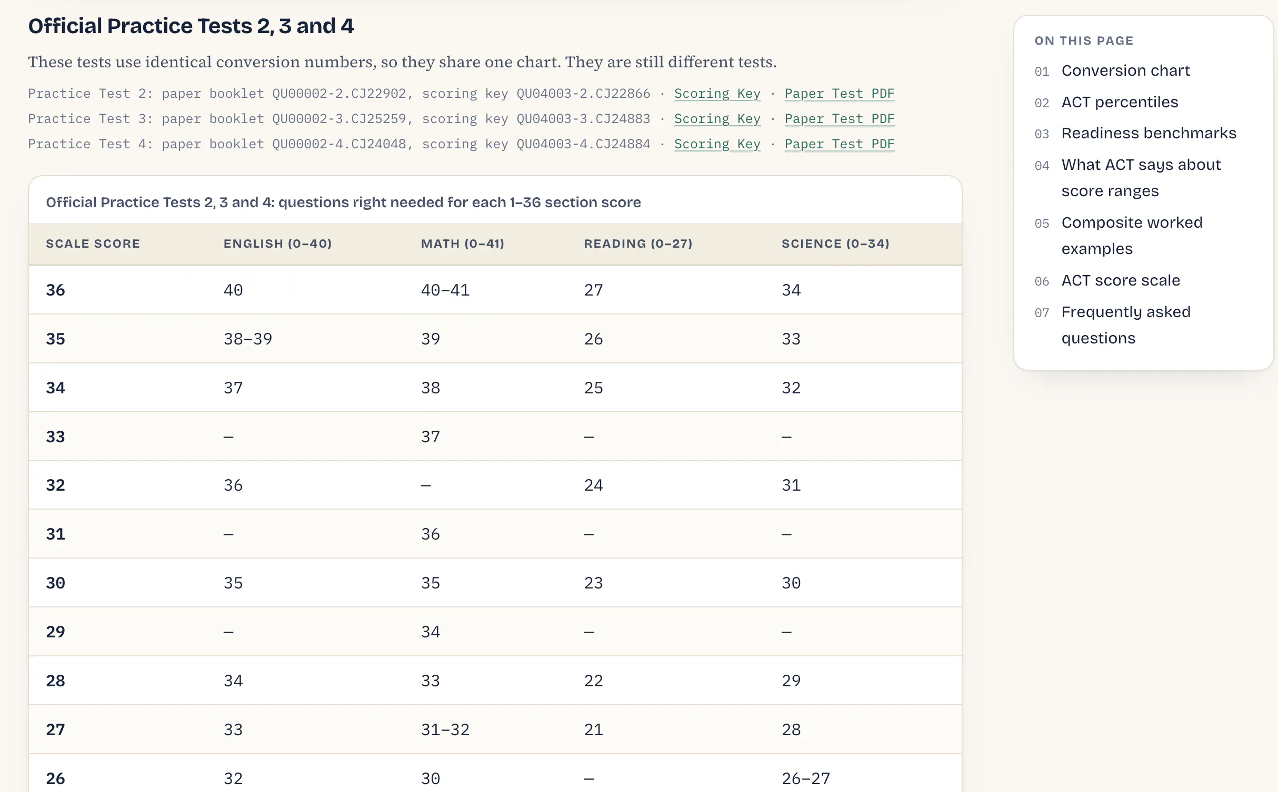Image resolution: width=1278 pixels, height=792 pixels.
Task: Navigate to Readiness benchmarks section
Action: [x=1149, y=133]
